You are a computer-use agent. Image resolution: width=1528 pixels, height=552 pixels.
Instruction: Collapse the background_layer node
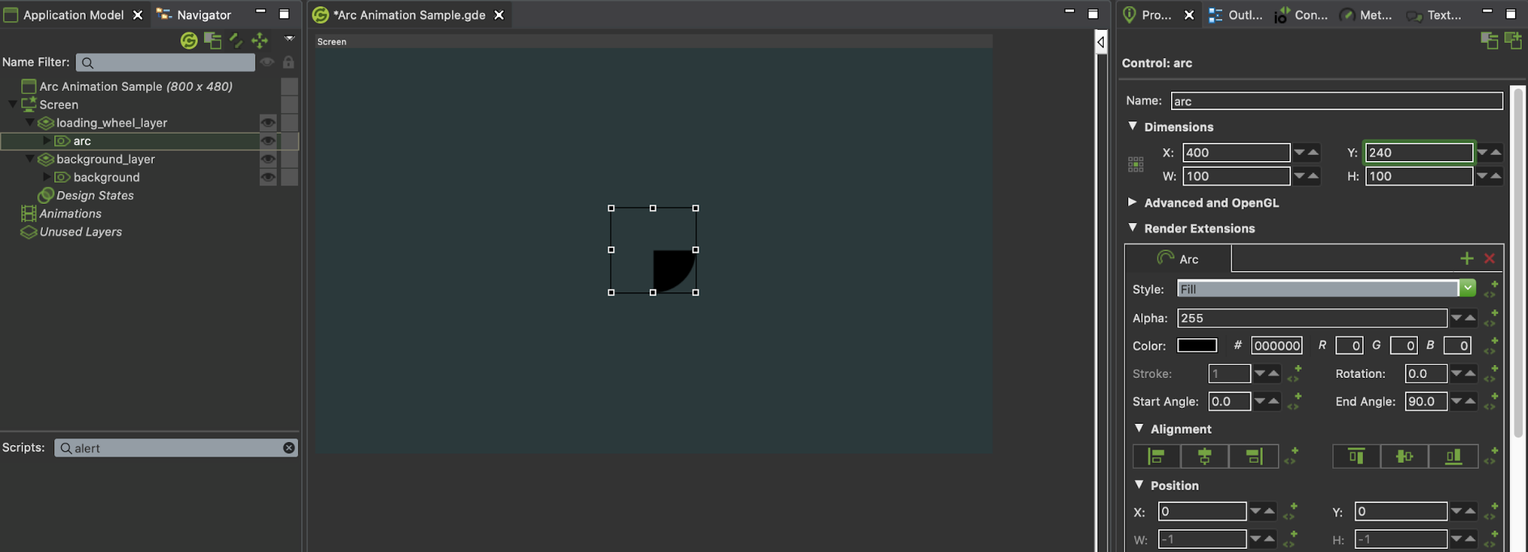point(30,159)
